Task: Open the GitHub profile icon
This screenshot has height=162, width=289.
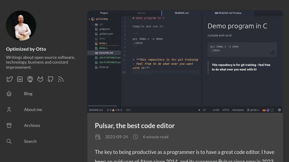Action: [x=51, y=79]
